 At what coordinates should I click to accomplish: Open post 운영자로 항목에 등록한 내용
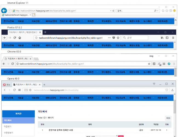pos(61,130)
